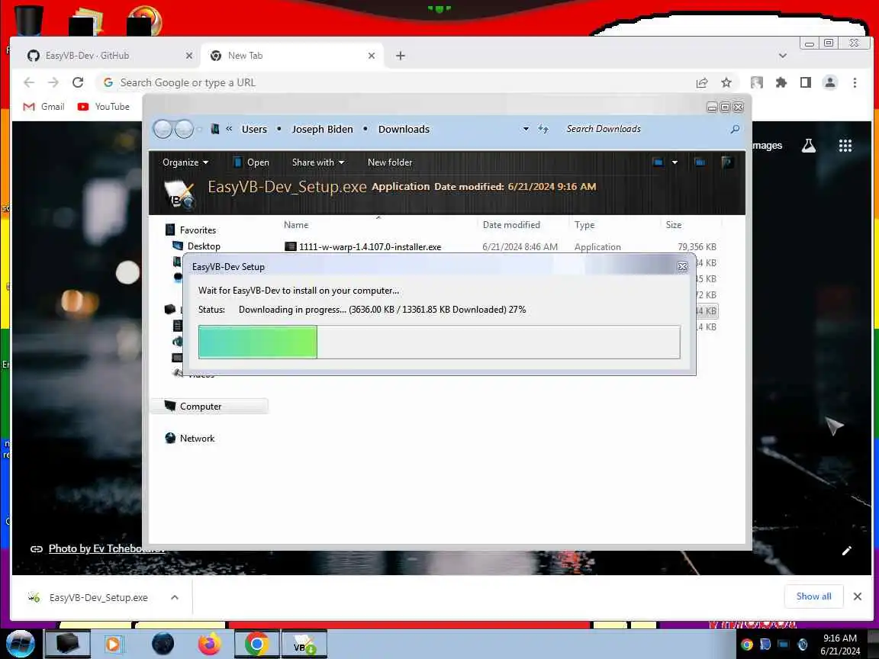Click the Search Downloads field
This screenshot has width=879, height=659.
645,129
